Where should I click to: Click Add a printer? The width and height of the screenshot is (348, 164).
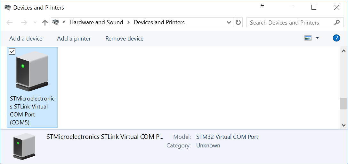74,39
